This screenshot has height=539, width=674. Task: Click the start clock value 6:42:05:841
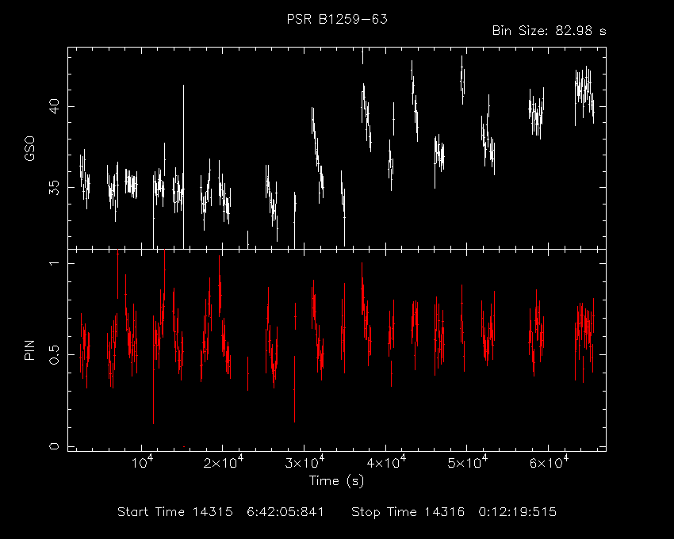coord(285,512)
